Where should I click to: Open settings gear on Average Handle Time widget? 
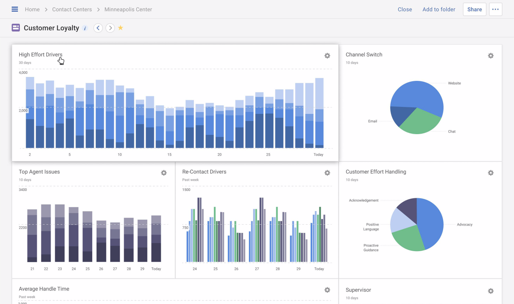[327, 290]
